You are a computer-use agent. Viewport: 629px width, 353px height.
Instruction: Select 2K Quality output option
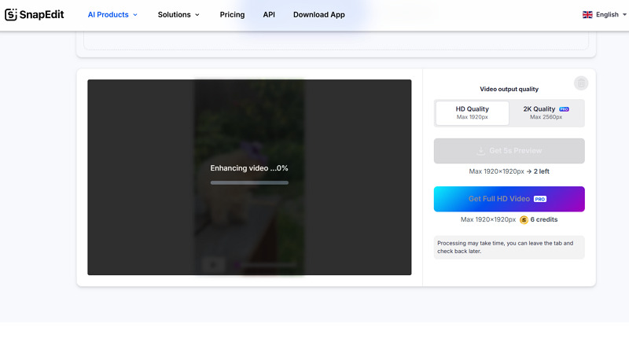[546, 113]
